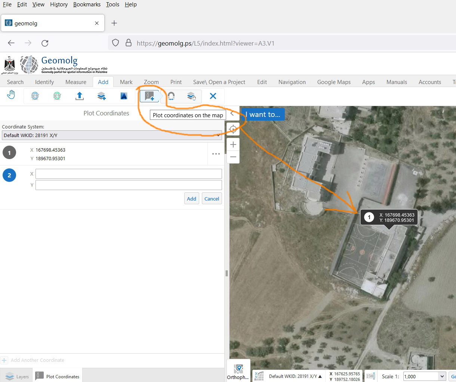Activate the Plot coordinates tool

pyautogui.click(x=149, y=96)
